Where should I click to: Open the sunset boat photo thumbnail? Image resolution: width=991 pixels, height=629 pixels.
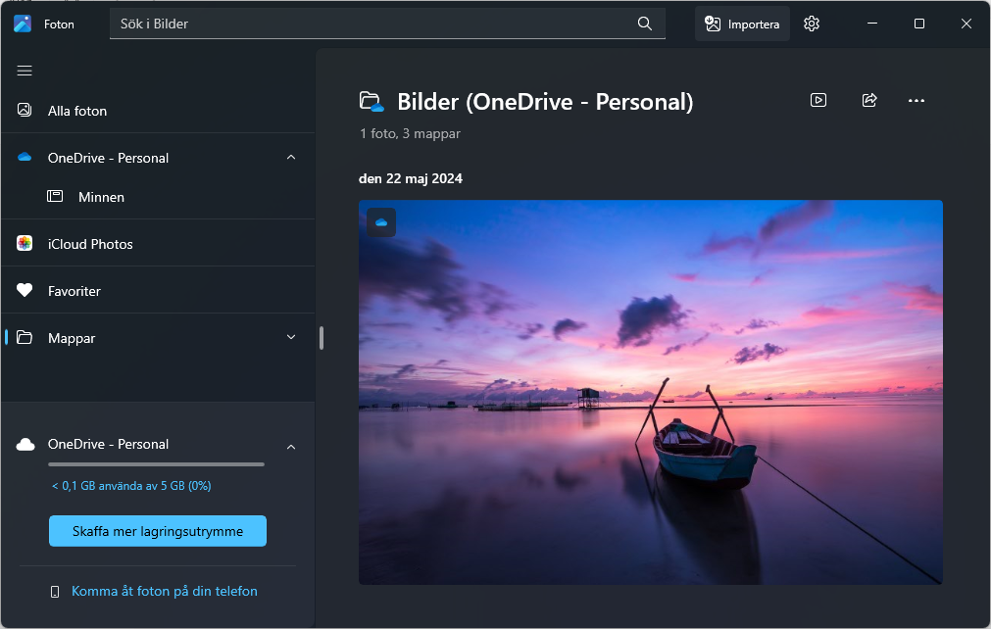[650, 392]
